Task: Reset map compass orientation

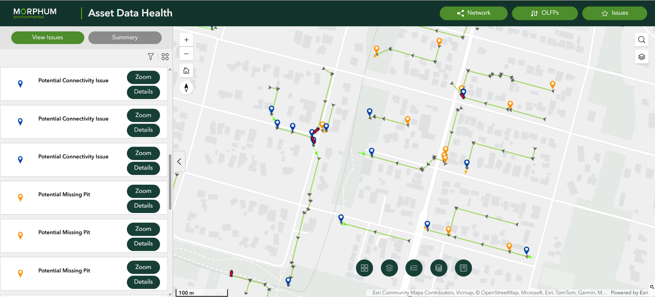Action: [186, 88]
